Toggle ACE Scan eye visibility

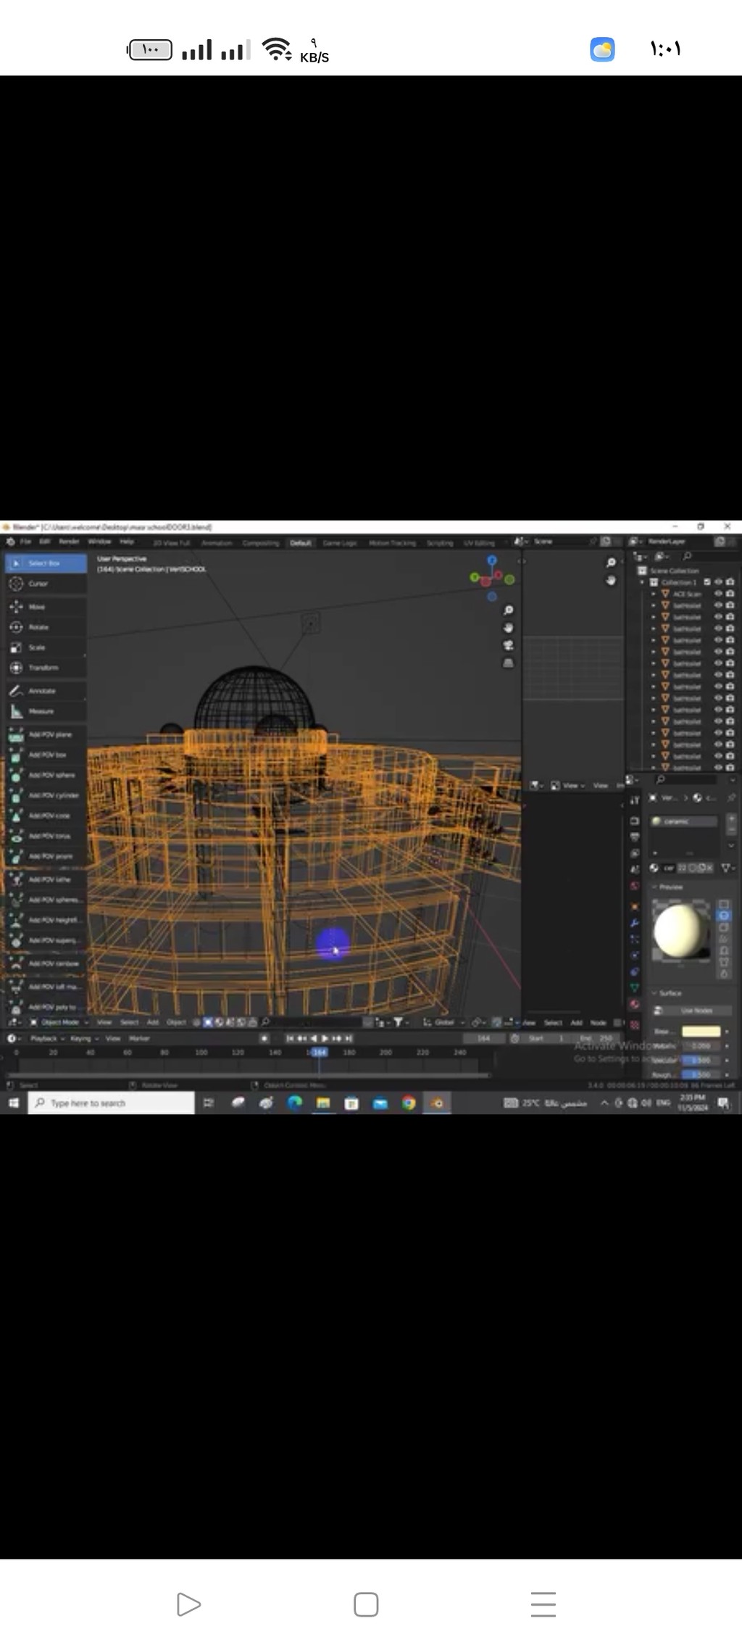tap(719, 594)
